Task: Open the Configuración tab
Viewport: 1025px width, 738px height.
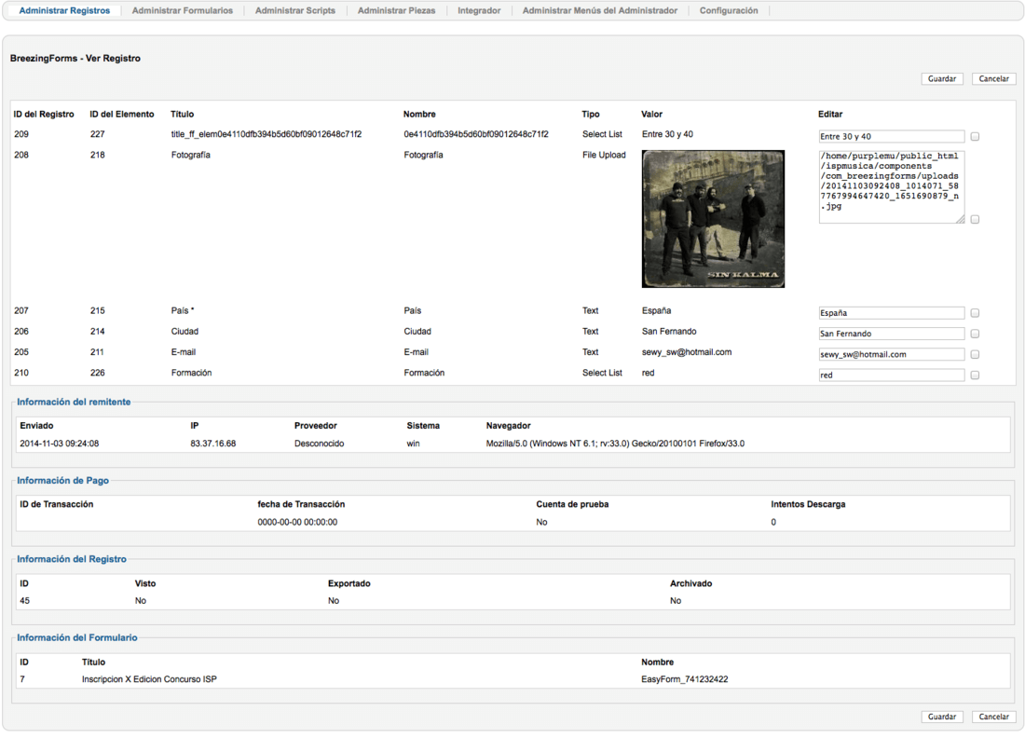Action: point(729,10)
